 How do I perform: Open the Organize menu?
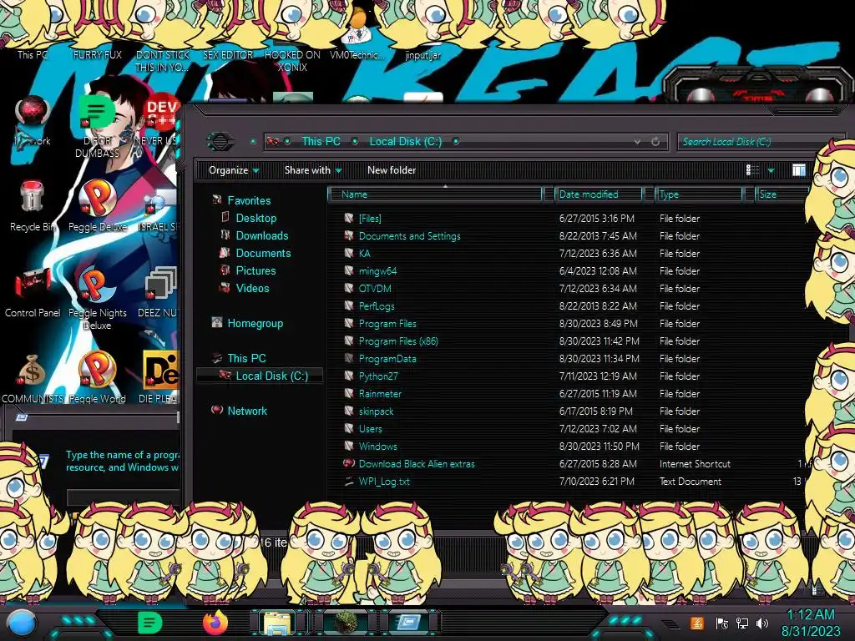click(x=234, y=170)
